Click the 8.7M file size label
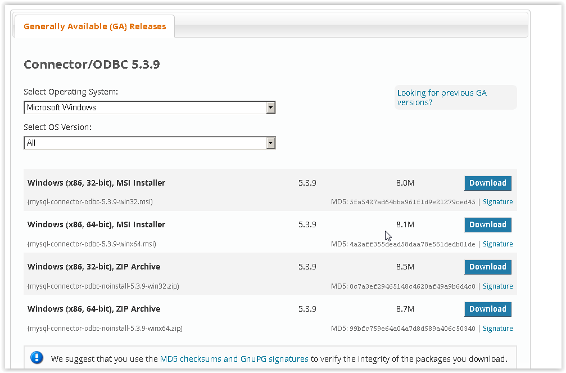This screenshot has height=373, width=566. [405, 309]
